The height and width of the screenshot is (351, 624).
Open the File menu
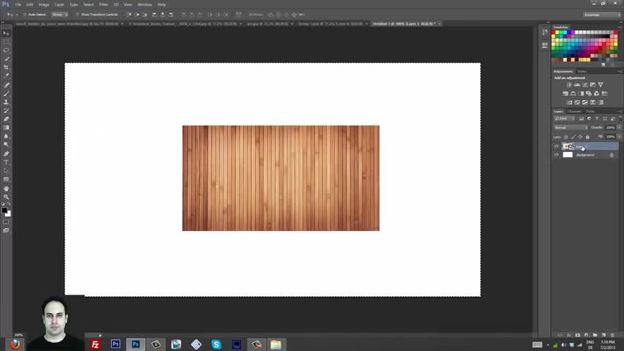pyautogui.click(x=18, y=4)
